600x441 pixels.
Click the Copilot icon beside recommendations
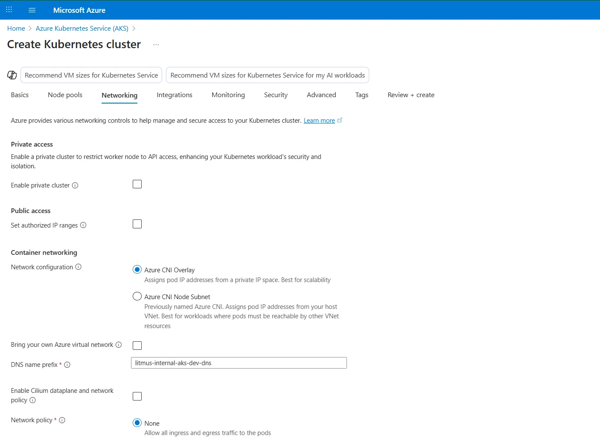pyautogui.click(x=12, y=75)
